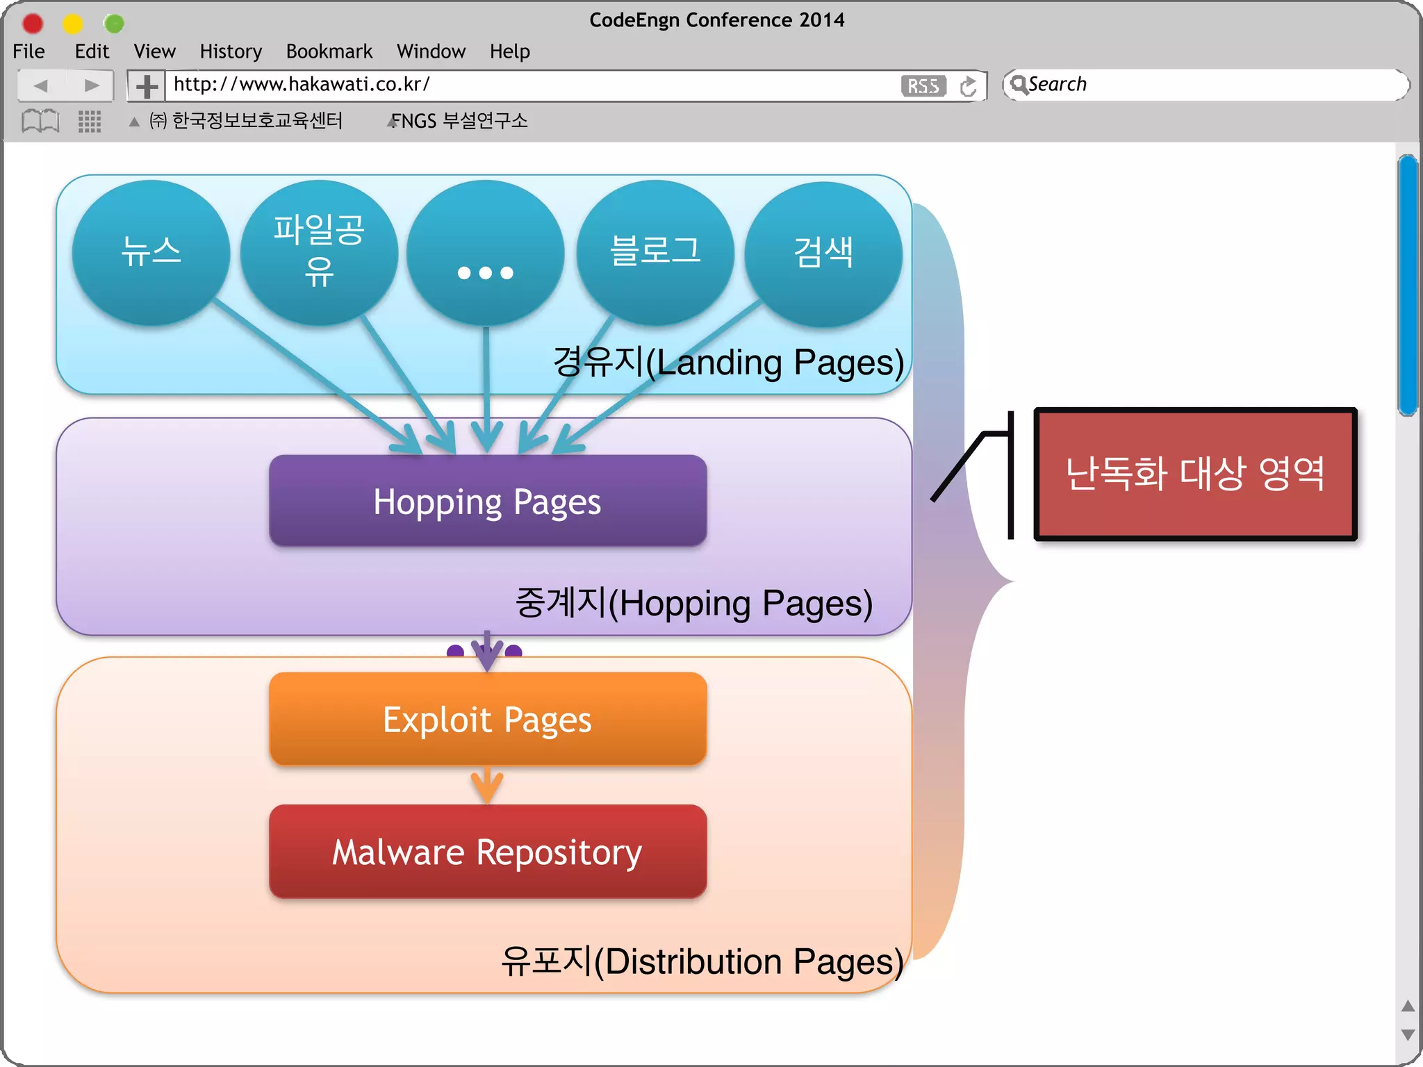Open the FNGS 부설연구소 bookmark
Viewport: 1423px width, 1067px height.
coord(459,121)
